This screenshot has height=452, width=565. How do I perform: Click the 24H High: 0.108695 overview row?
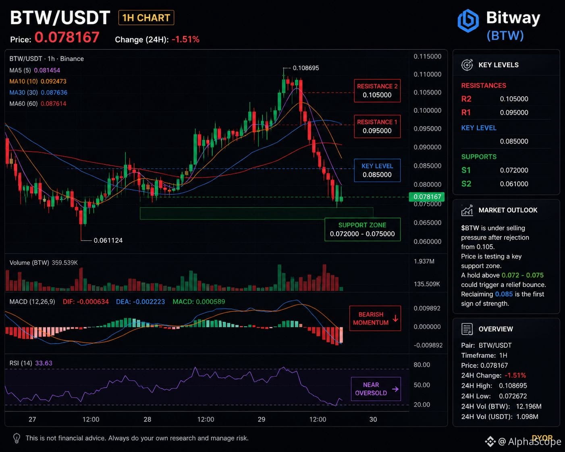[x=494, y=386]
